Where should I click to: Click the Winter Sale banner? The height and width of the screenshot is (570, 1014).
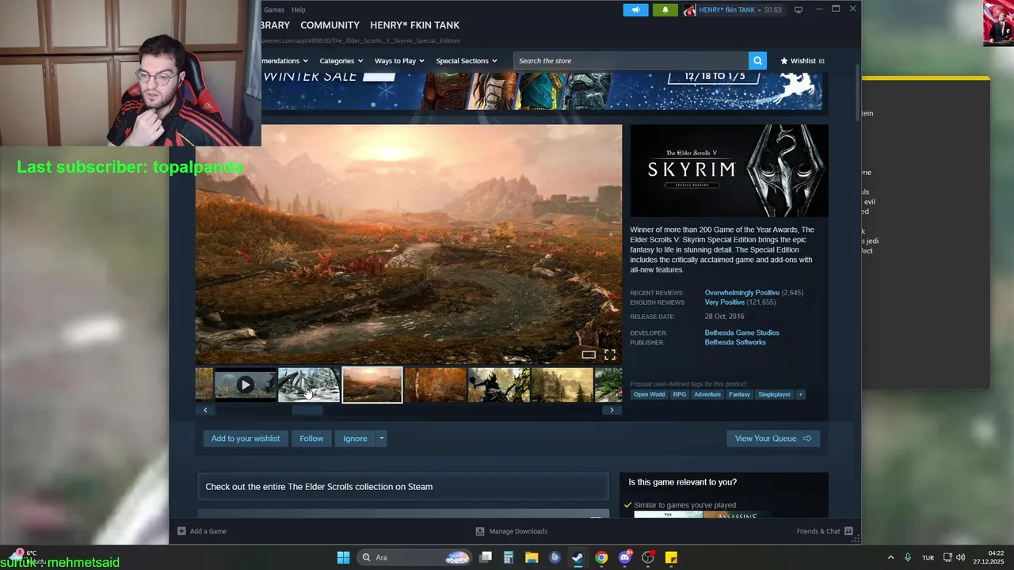[541, 91]
